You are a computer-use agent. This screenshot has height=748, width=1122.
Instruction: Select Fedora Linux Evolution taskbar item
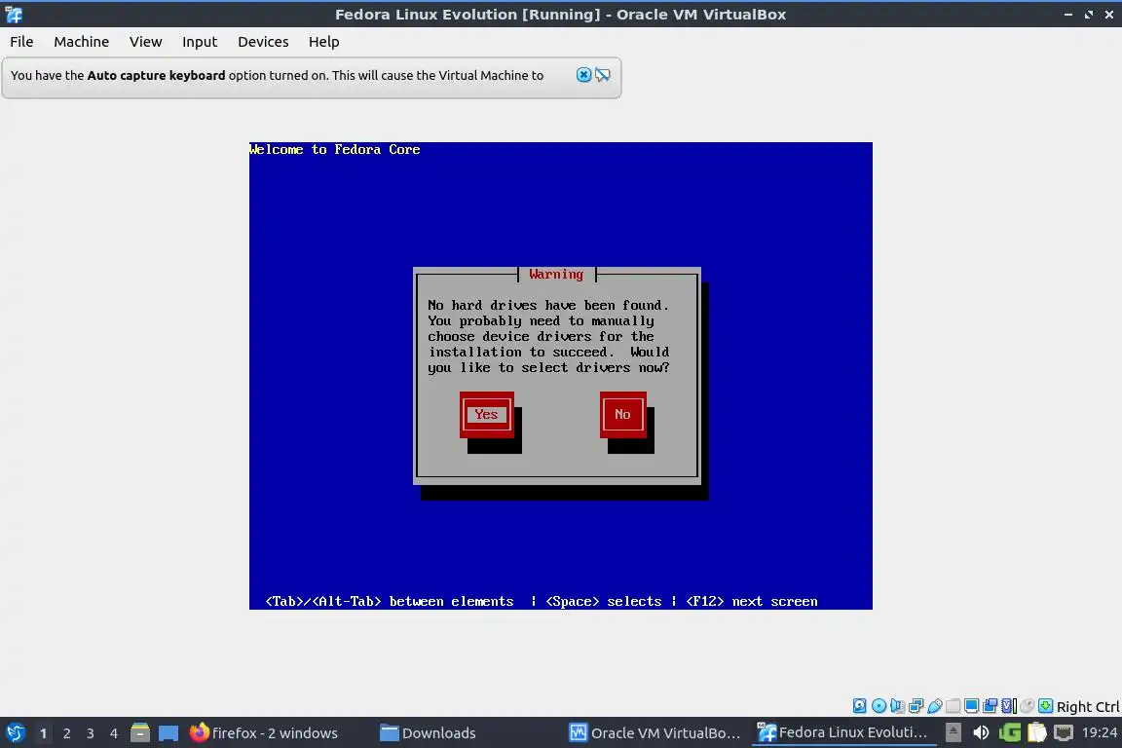842,733
